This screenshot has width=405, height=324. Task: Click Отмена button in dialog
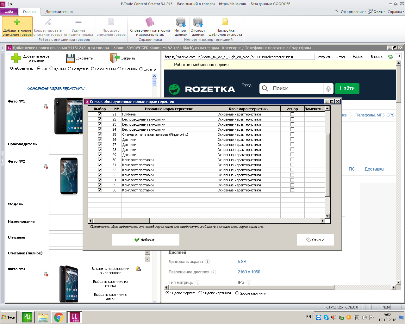click(315, 240)
